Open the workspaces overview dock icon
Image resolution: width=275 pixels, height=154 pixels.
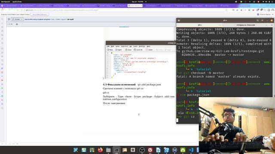[x=84, y=150]
